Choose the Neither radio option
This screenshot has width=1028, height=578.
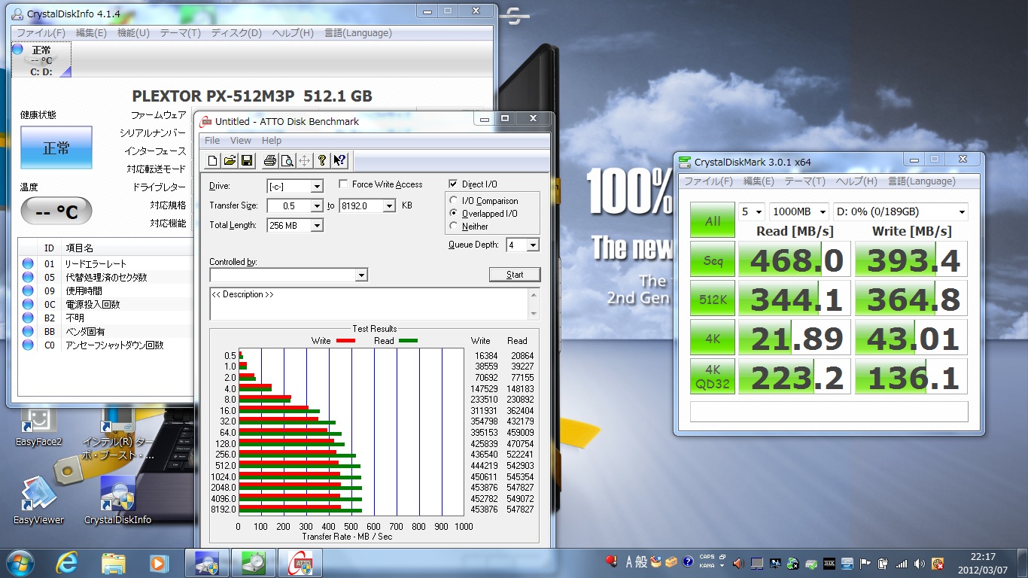(x=454, y=226)
